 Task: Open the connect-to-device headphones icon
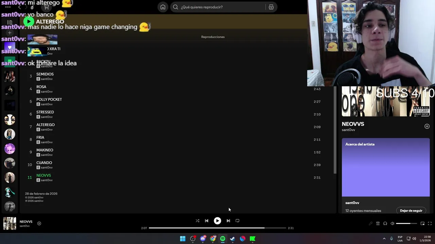(385, 223)
